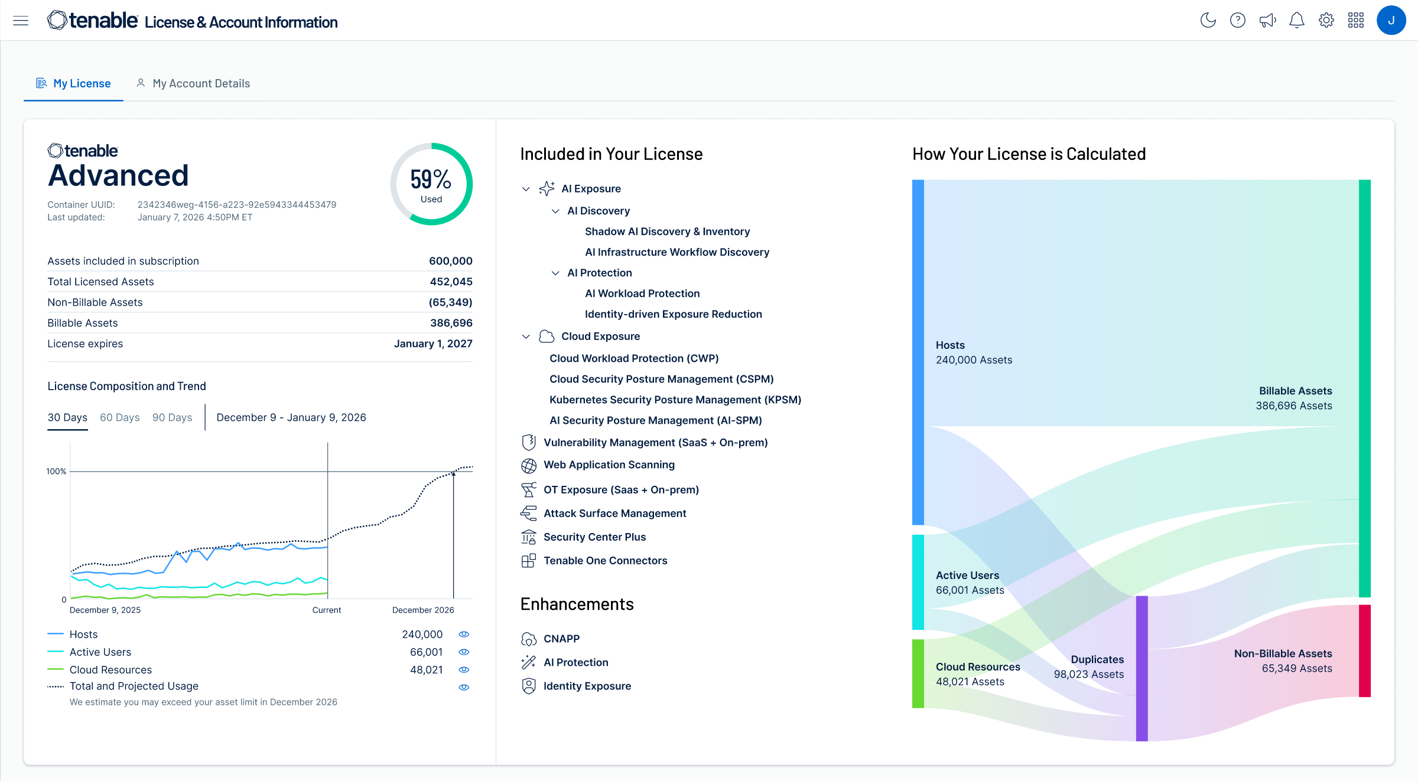The image size is (1418, 781).
Task: Collapse the AI Discovery subsection
Action: (555, 211)
